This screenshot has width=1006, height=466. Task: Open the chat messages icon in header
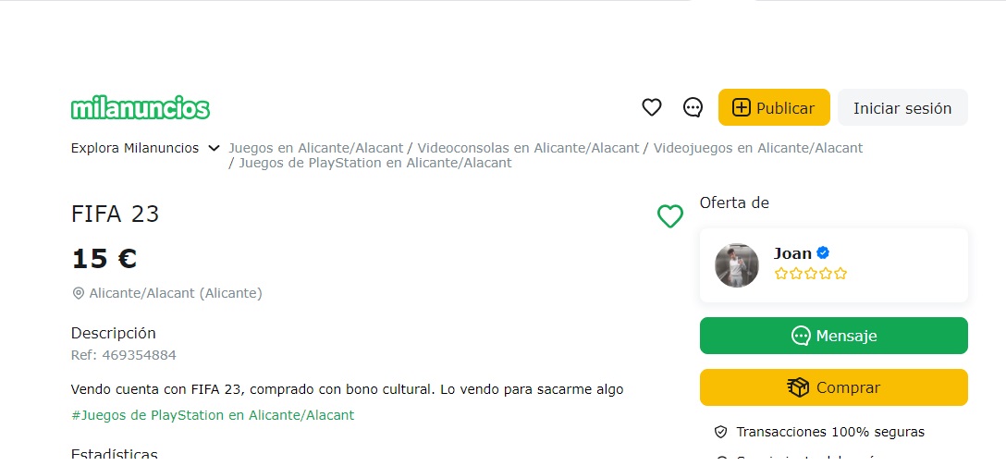click(x=693, y=107)
